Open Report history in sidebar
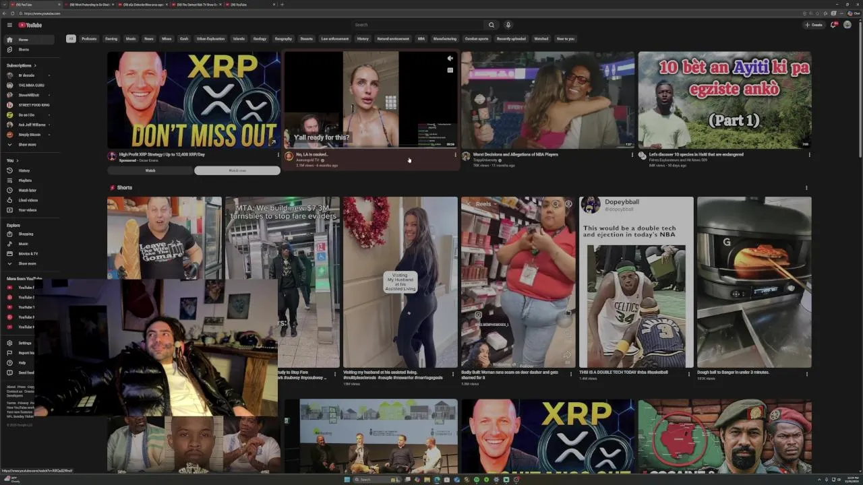 pyautogui.click(x=20, y=353)
